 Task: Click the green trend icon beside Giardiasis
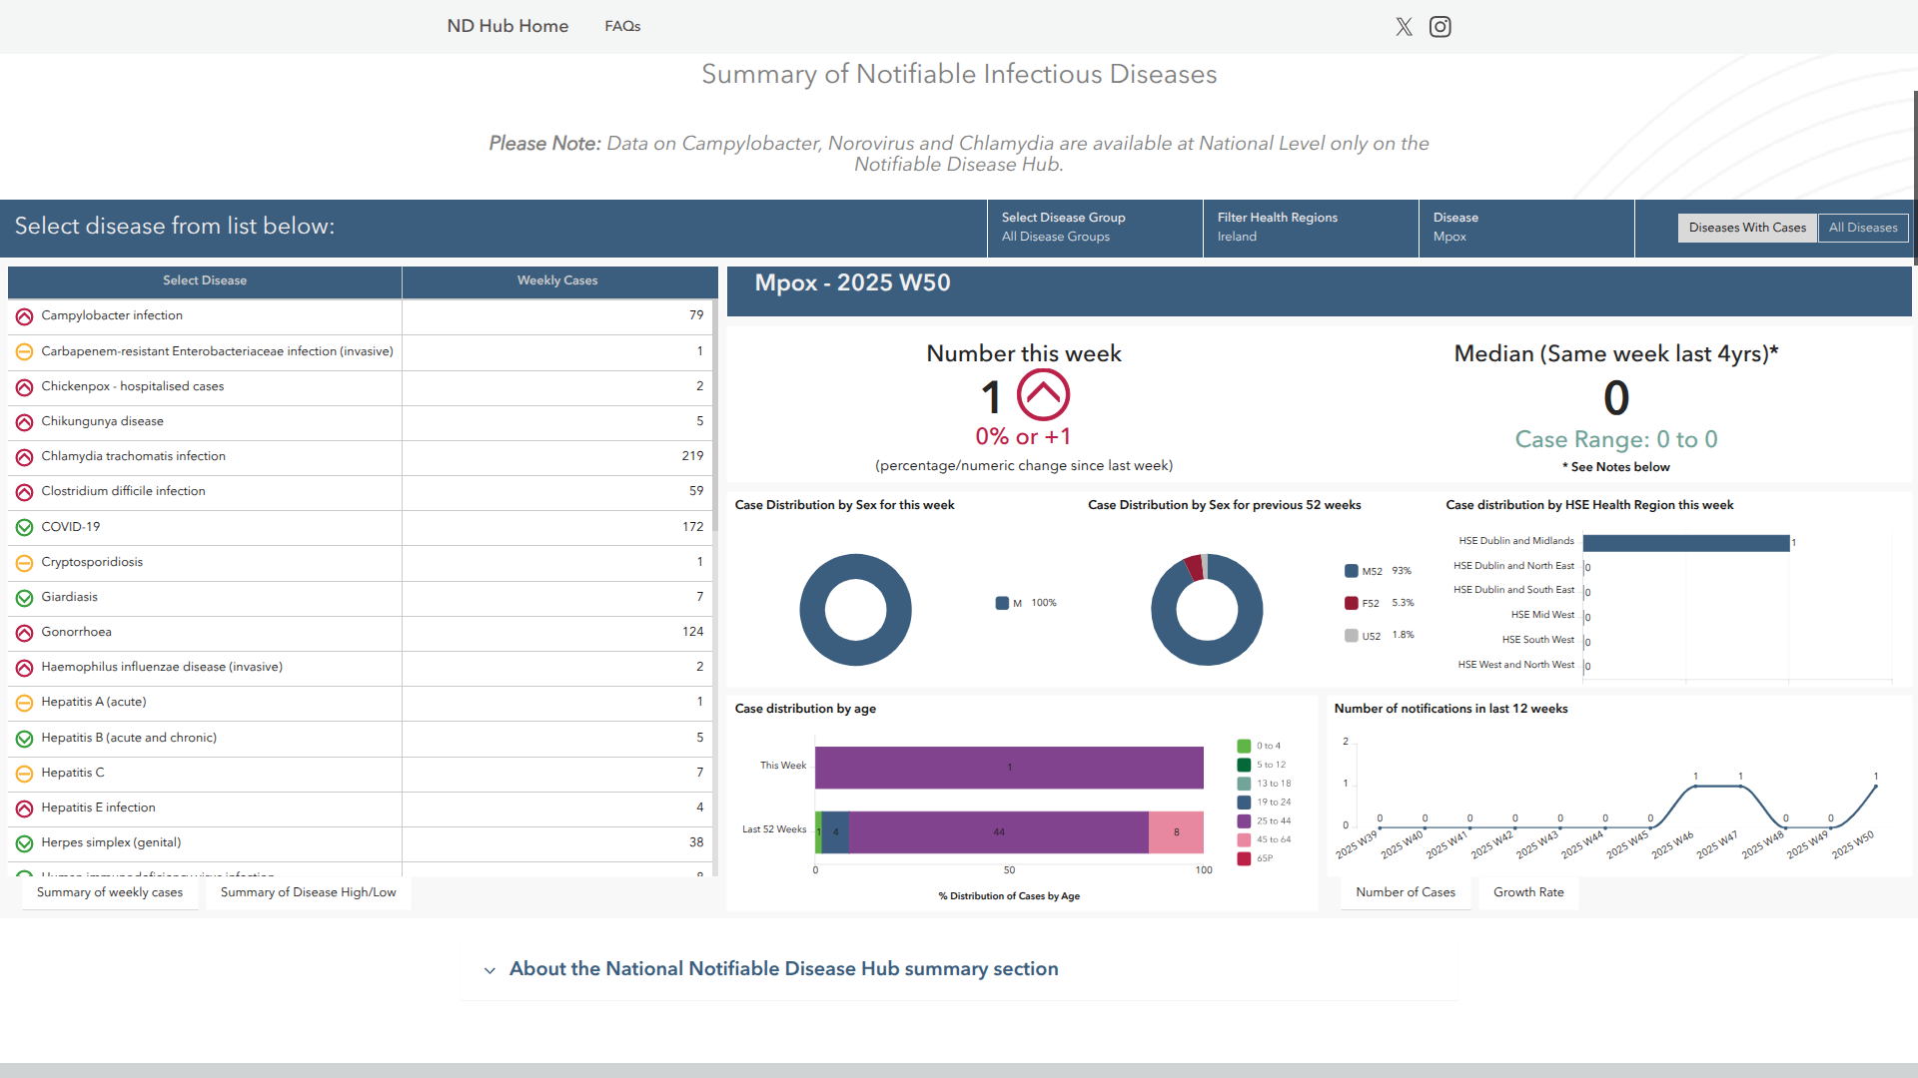click(x=24, y=598)
